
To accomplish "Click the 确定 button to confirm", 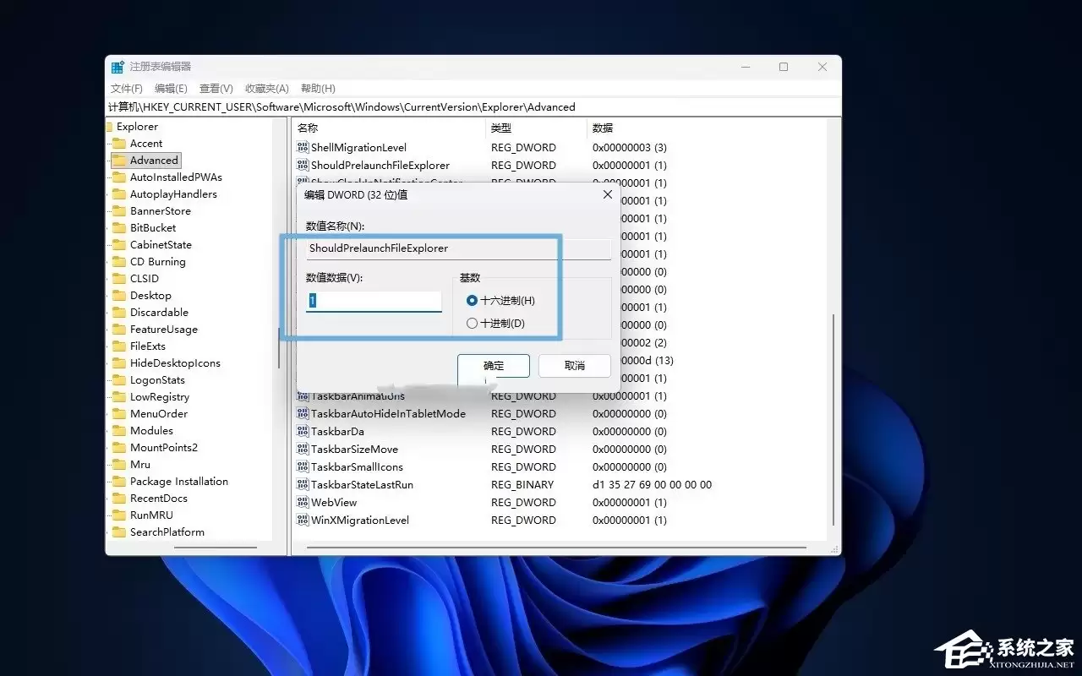I will click(x=493, y=365).
